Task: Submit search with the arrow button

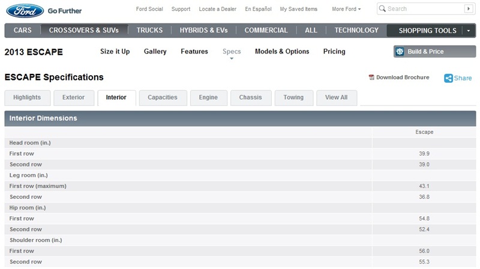Action: (x=469, y=8)
